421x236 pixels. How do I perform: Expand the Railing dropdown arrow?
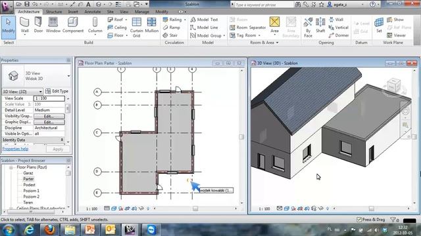coord(185,20)
